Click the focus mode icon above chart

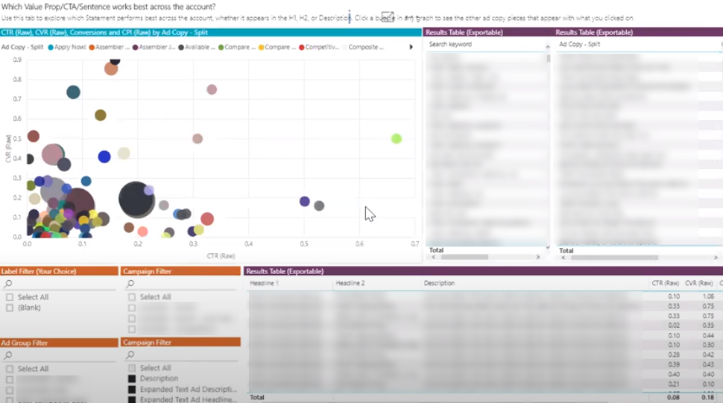coord(387,16)
